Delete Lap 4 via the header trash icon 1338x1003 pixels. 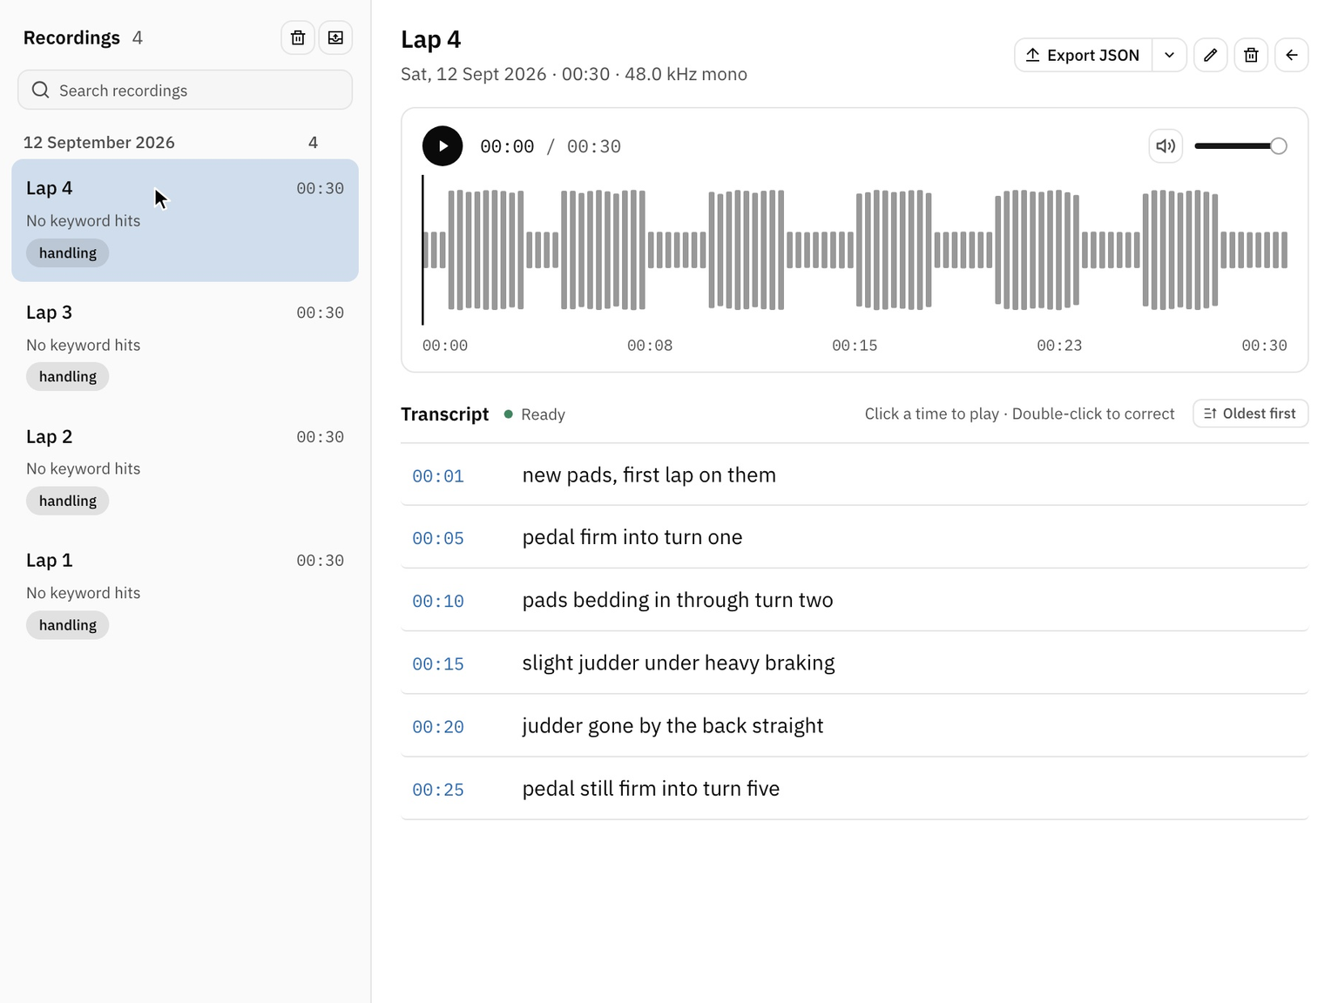(1251, 55)
